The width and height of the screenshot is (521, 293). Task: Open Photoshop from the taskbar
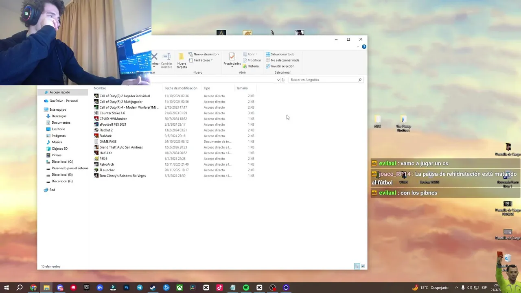coord(126,288)
